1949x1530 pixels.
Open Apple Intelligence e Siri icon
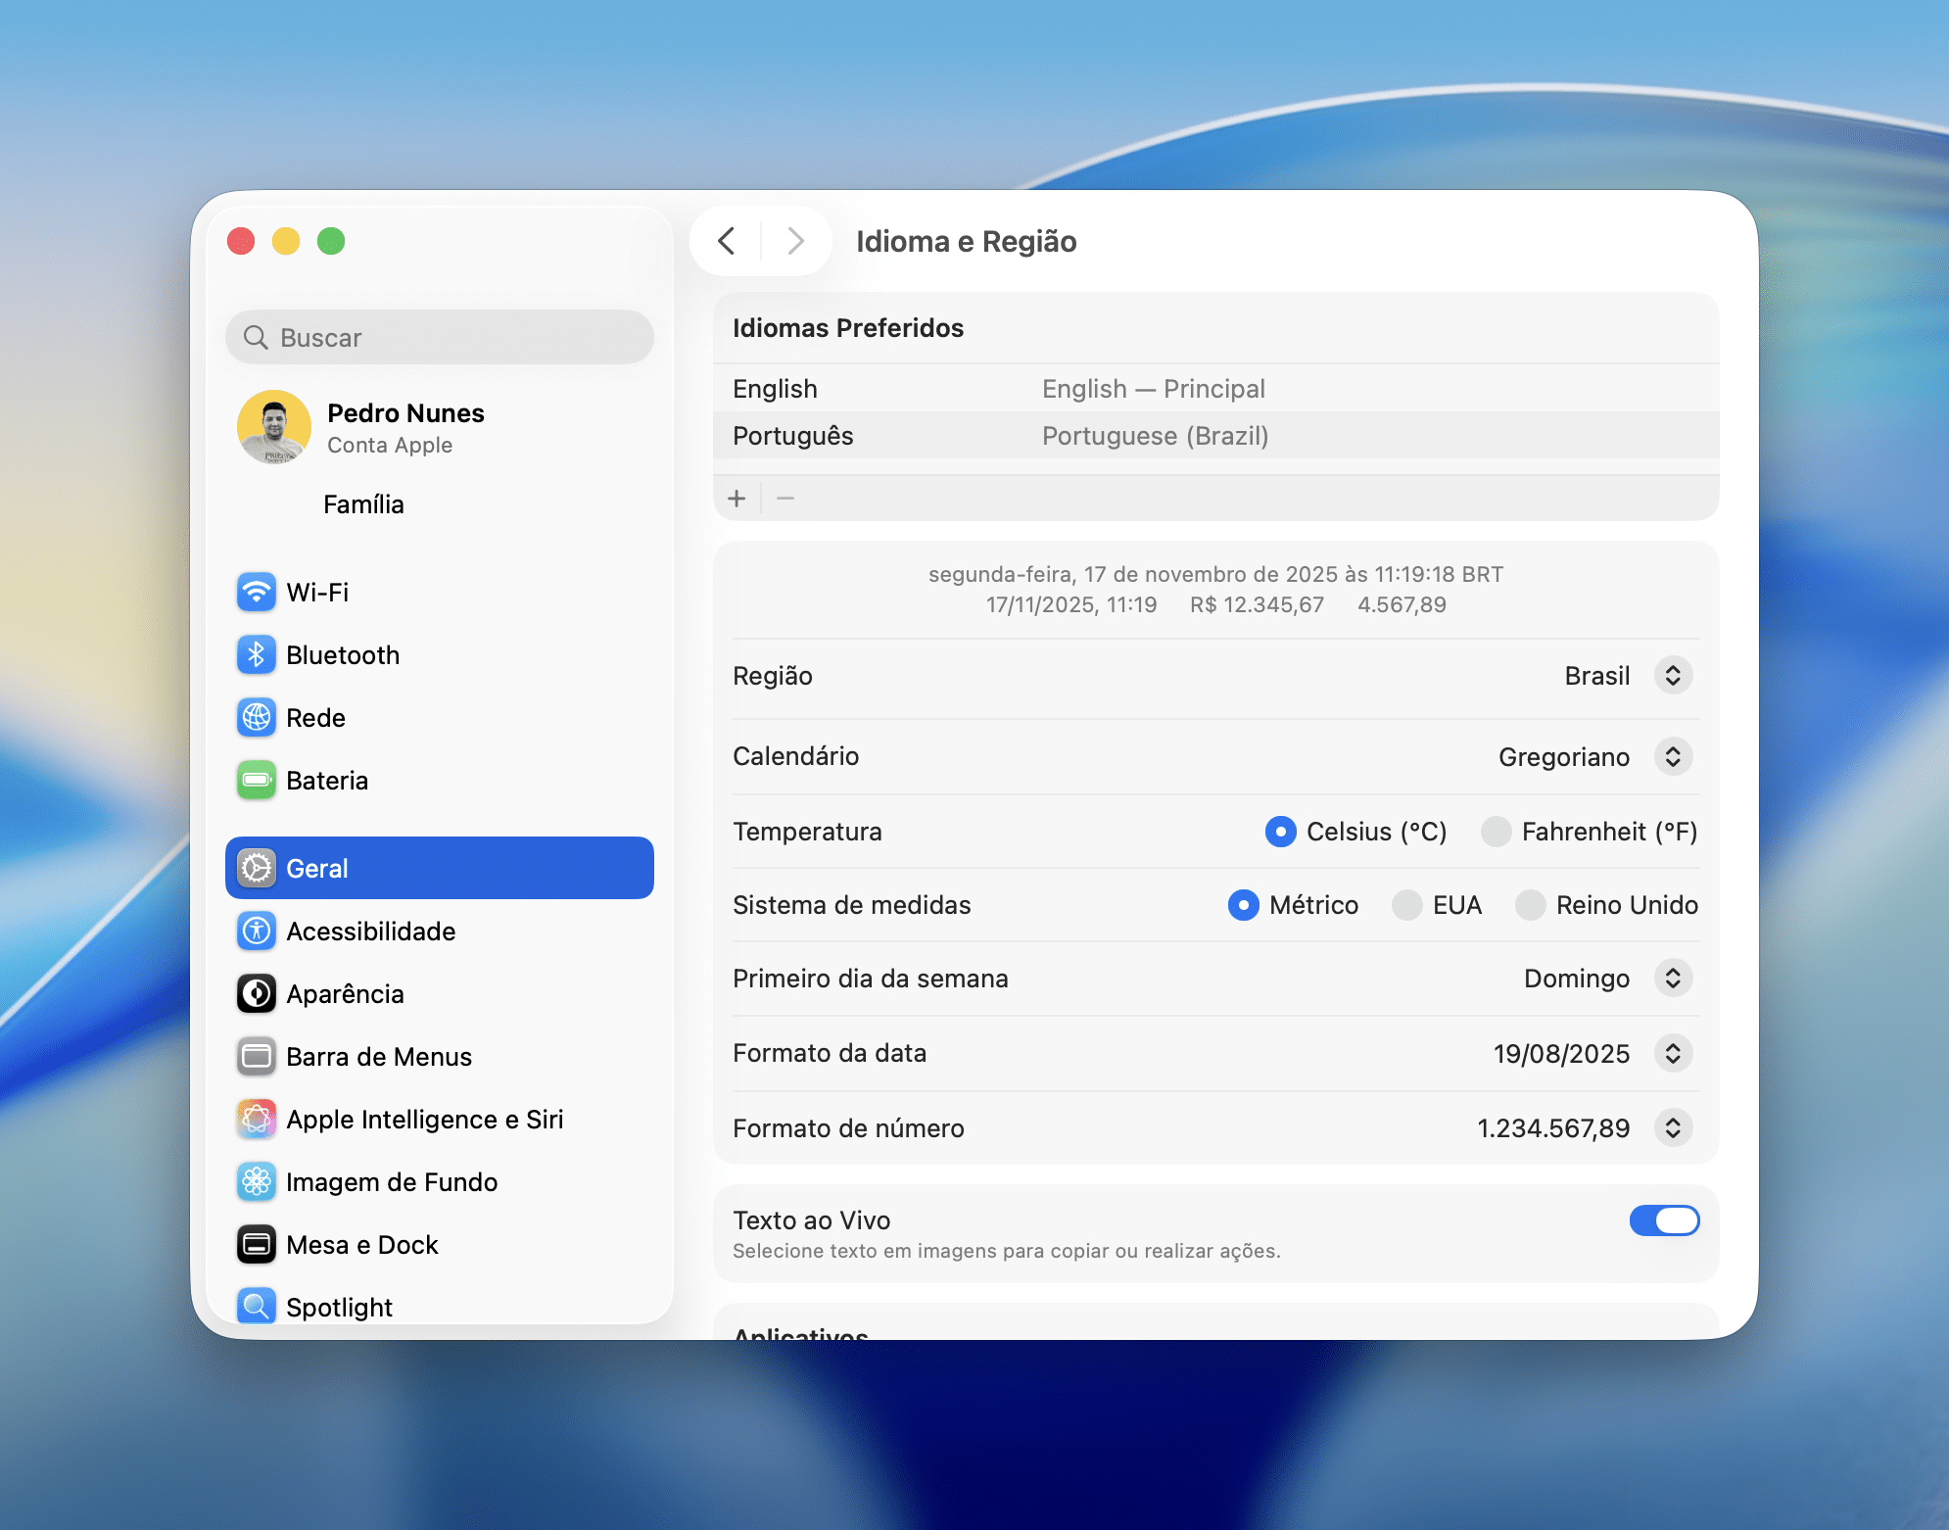coord(257,1119)
